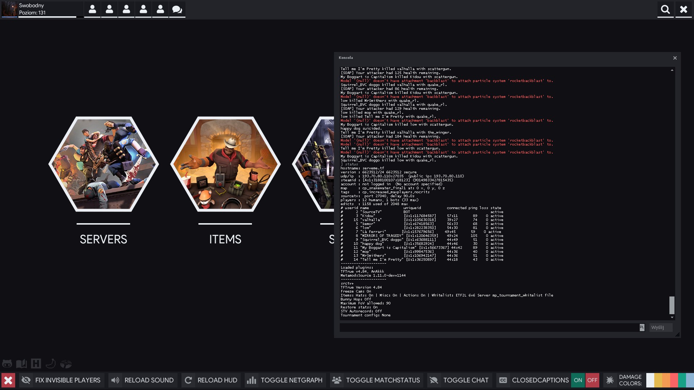Open the second friend silhouette icon
Viewport: 694px width, 390px height.
(x=109, y=9)
